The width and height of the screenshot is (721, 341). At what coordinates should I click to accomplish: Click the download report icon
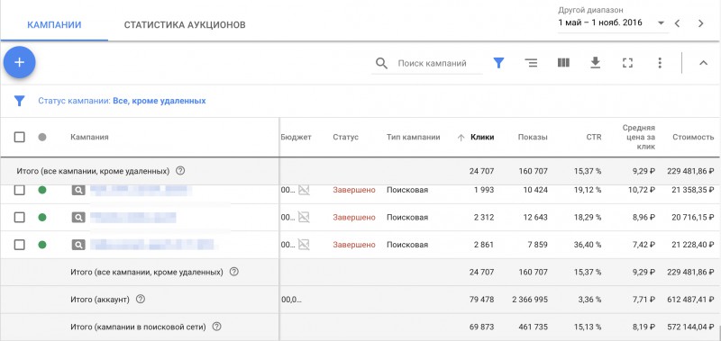(x=596, y=63)
